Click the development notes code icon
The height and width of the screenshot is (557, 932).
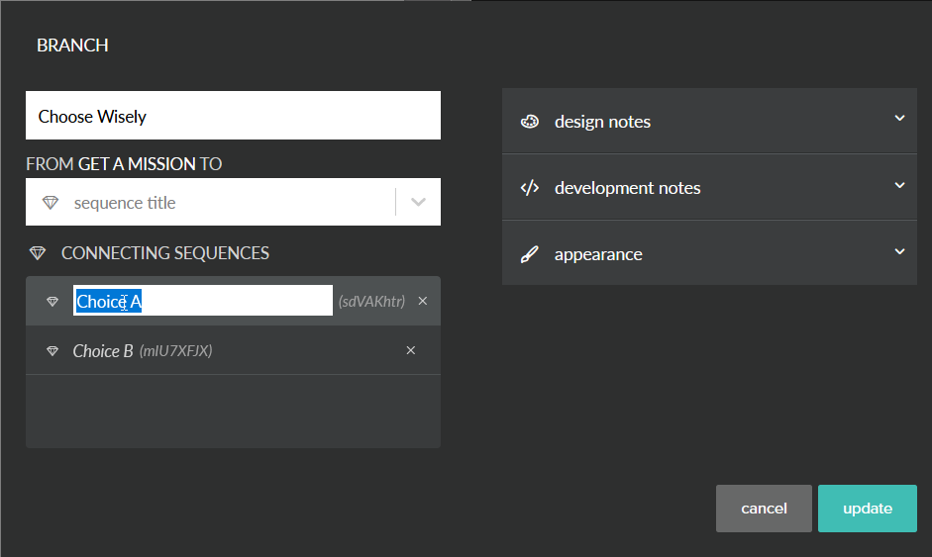coord(530,188)
